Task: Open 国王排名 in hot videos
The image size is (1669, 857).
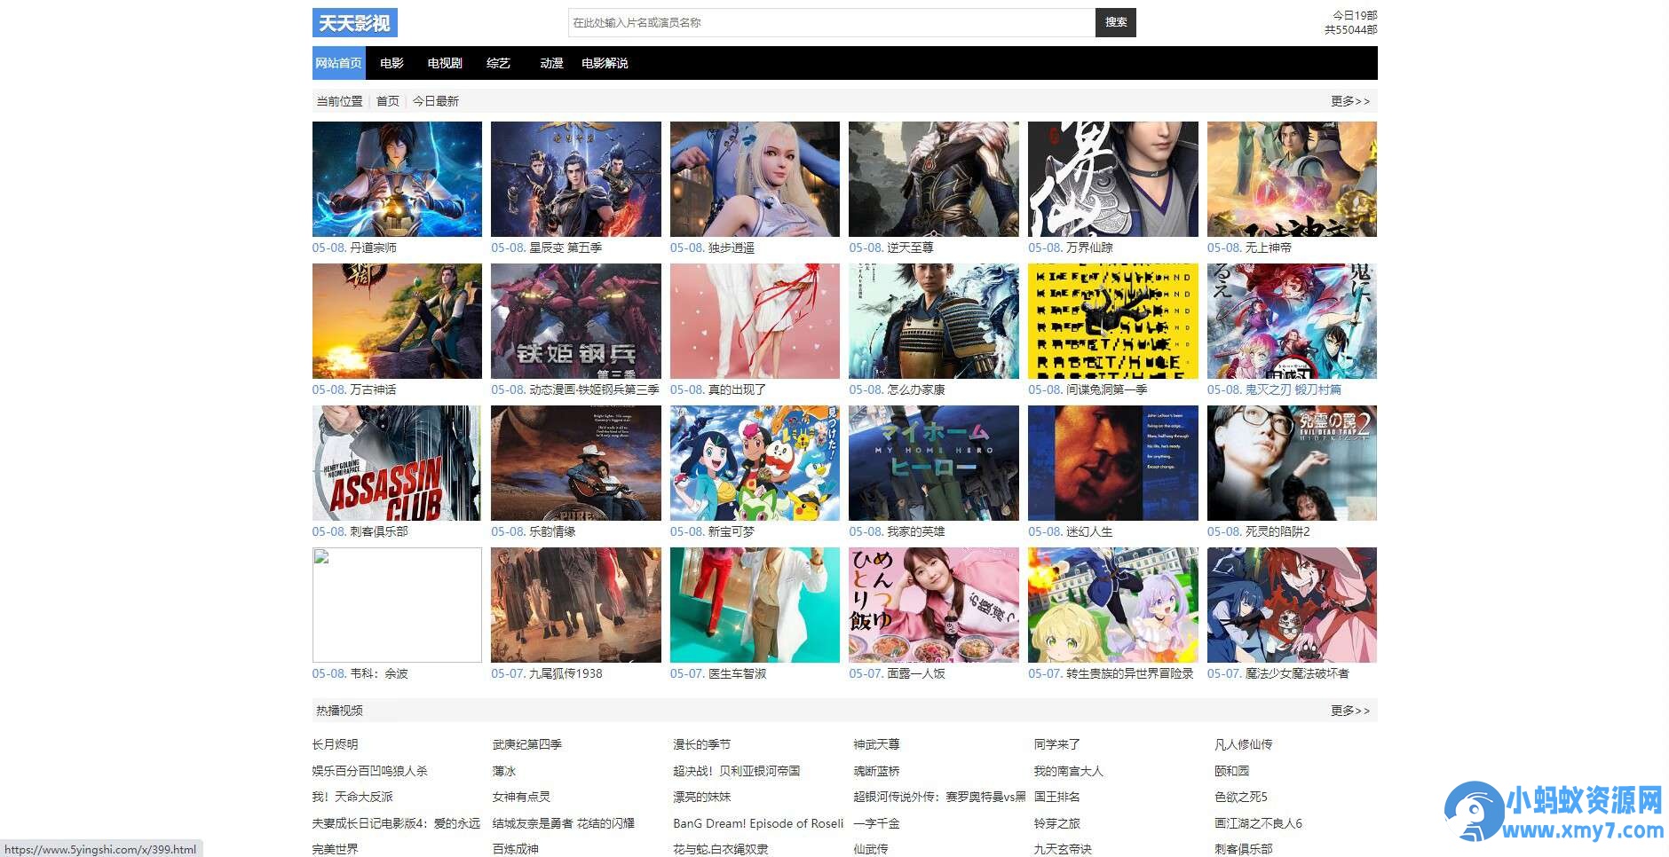Action: (1057, 797)
